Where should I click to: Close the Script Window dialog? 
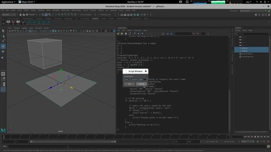[x=146, y=71]
